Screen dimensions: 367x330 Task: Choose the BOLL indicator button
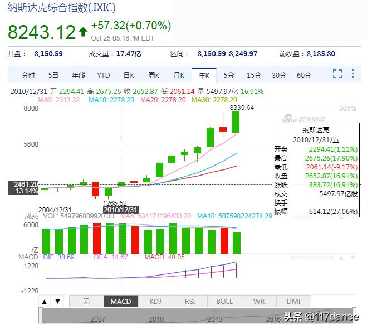pos(224,301)
